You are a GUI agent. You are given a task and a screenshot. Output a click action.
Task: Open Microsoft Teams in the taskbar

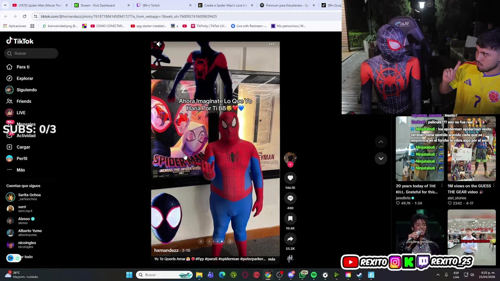(x=211, y=275)
